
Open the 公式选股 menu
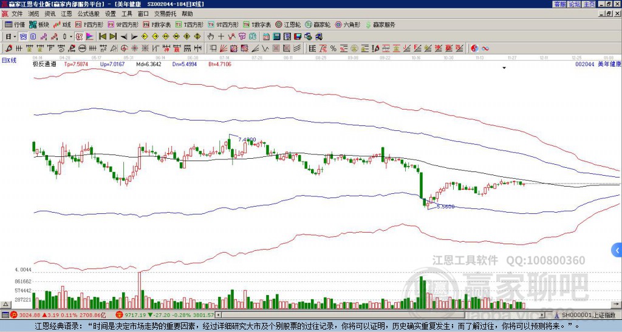[89, 14]
